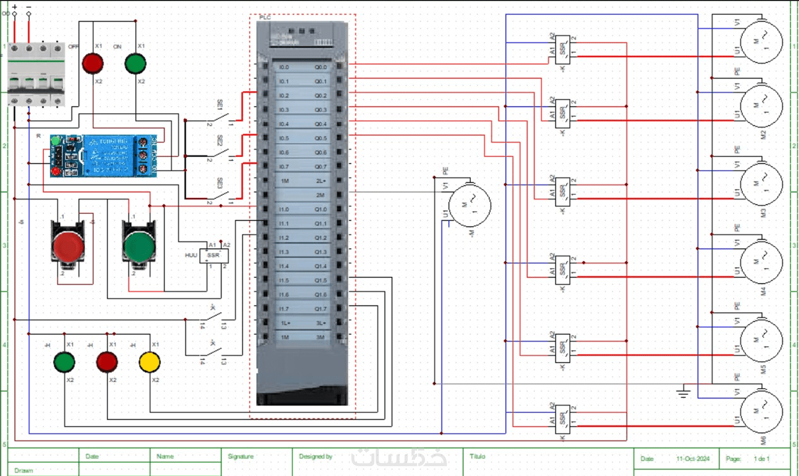Select the blue relay module board

pyautogui.click(x=103, y=156)
